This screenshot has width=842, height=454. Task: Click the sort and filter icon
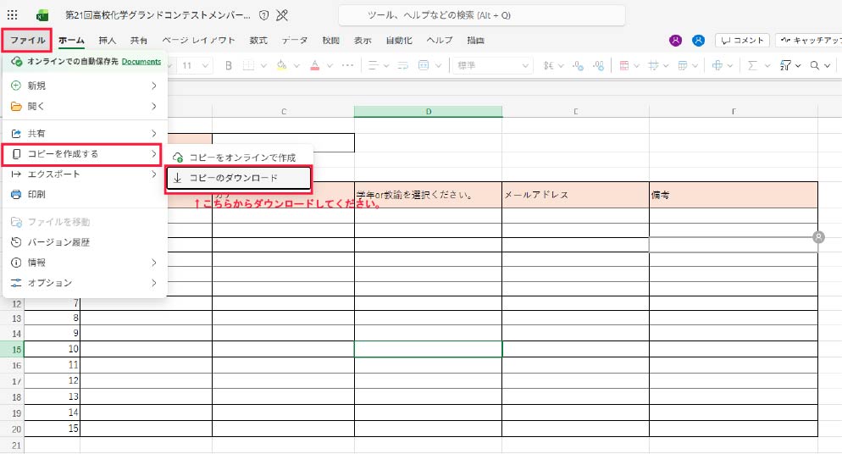pyautogui.click(x=785, y=65)
